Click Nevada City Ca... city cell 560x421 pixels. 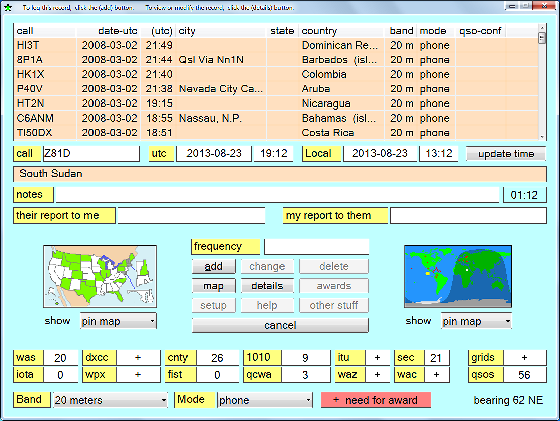221,89
